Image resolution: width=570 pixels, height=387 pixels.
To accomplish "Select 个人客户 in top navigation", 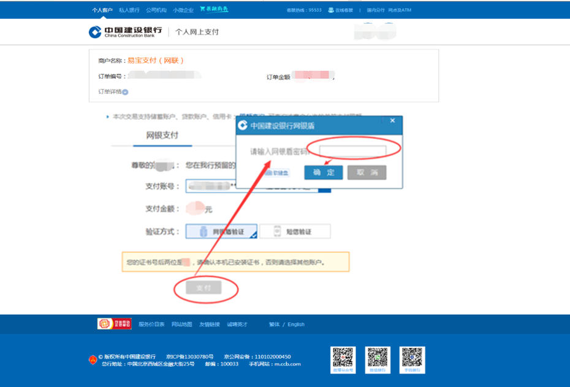I will pos(102,8).
